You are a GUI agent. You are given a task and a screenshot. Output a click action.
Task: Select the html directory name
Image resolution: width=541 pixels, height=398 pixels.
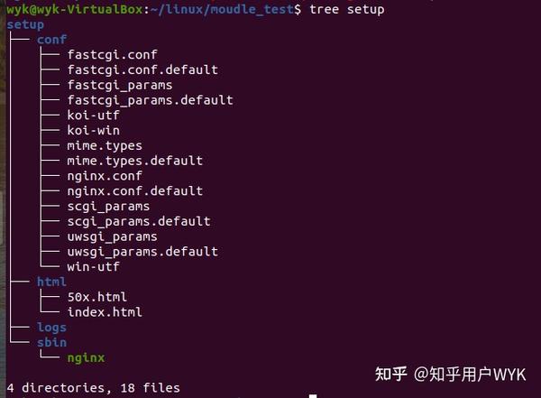tap(51, 282)
